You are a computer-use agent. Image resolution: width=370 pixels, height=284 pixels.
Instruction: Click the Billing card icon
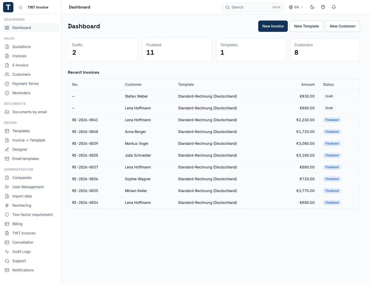tap(7, 224)
